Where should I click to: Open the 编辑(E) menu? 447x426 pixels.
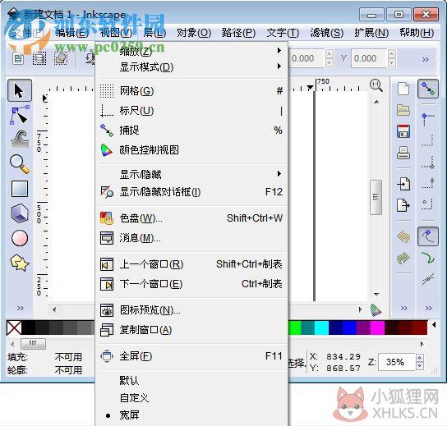click(71, 33)
